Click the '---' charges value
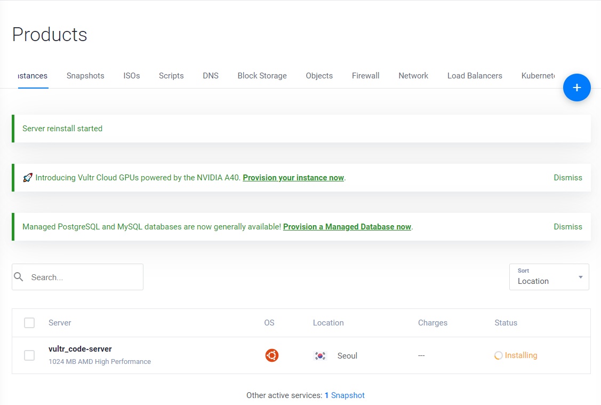 tap(421, 355)
